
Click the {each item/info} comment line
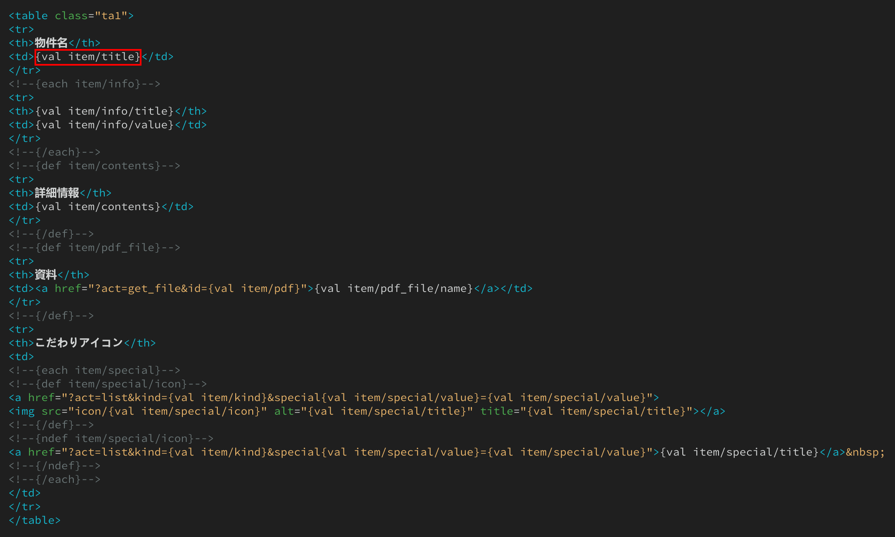(84, 84)
